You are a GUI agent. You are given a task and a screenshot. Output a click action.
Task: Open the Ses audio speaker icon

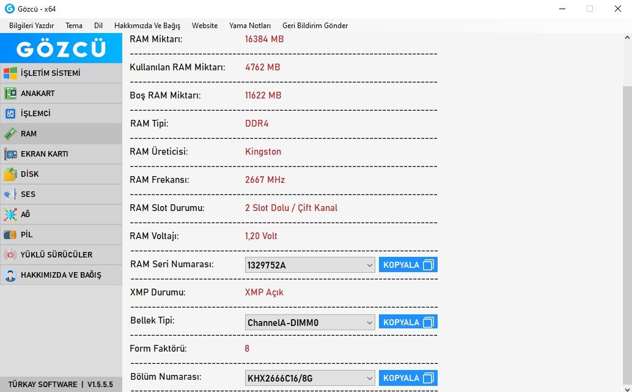coord(10,194)
